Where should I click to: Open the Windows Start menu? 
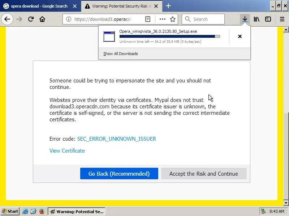[x=10, y=211]
